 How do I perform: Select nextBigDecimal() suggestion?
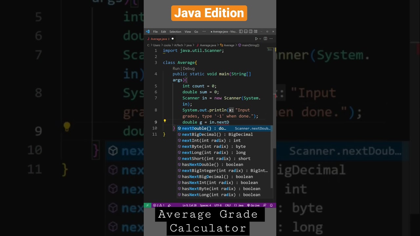pyautogui.click(x=224, y=134)
